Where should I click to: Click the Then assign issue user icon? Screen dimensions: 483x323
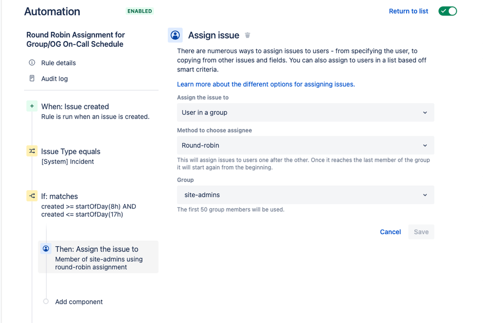46,249
